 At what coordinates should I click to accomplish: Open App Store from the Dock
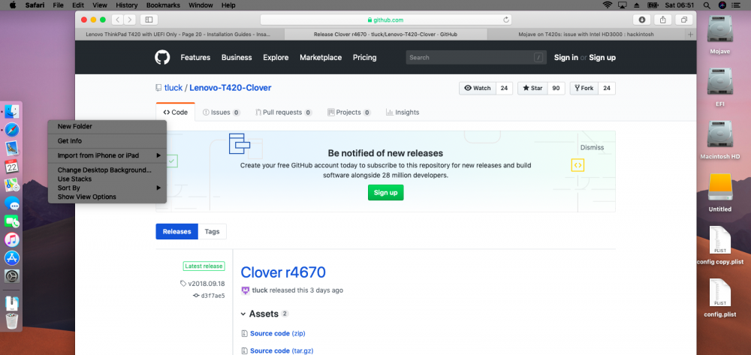pyautogui.click(x=12, y=258)
